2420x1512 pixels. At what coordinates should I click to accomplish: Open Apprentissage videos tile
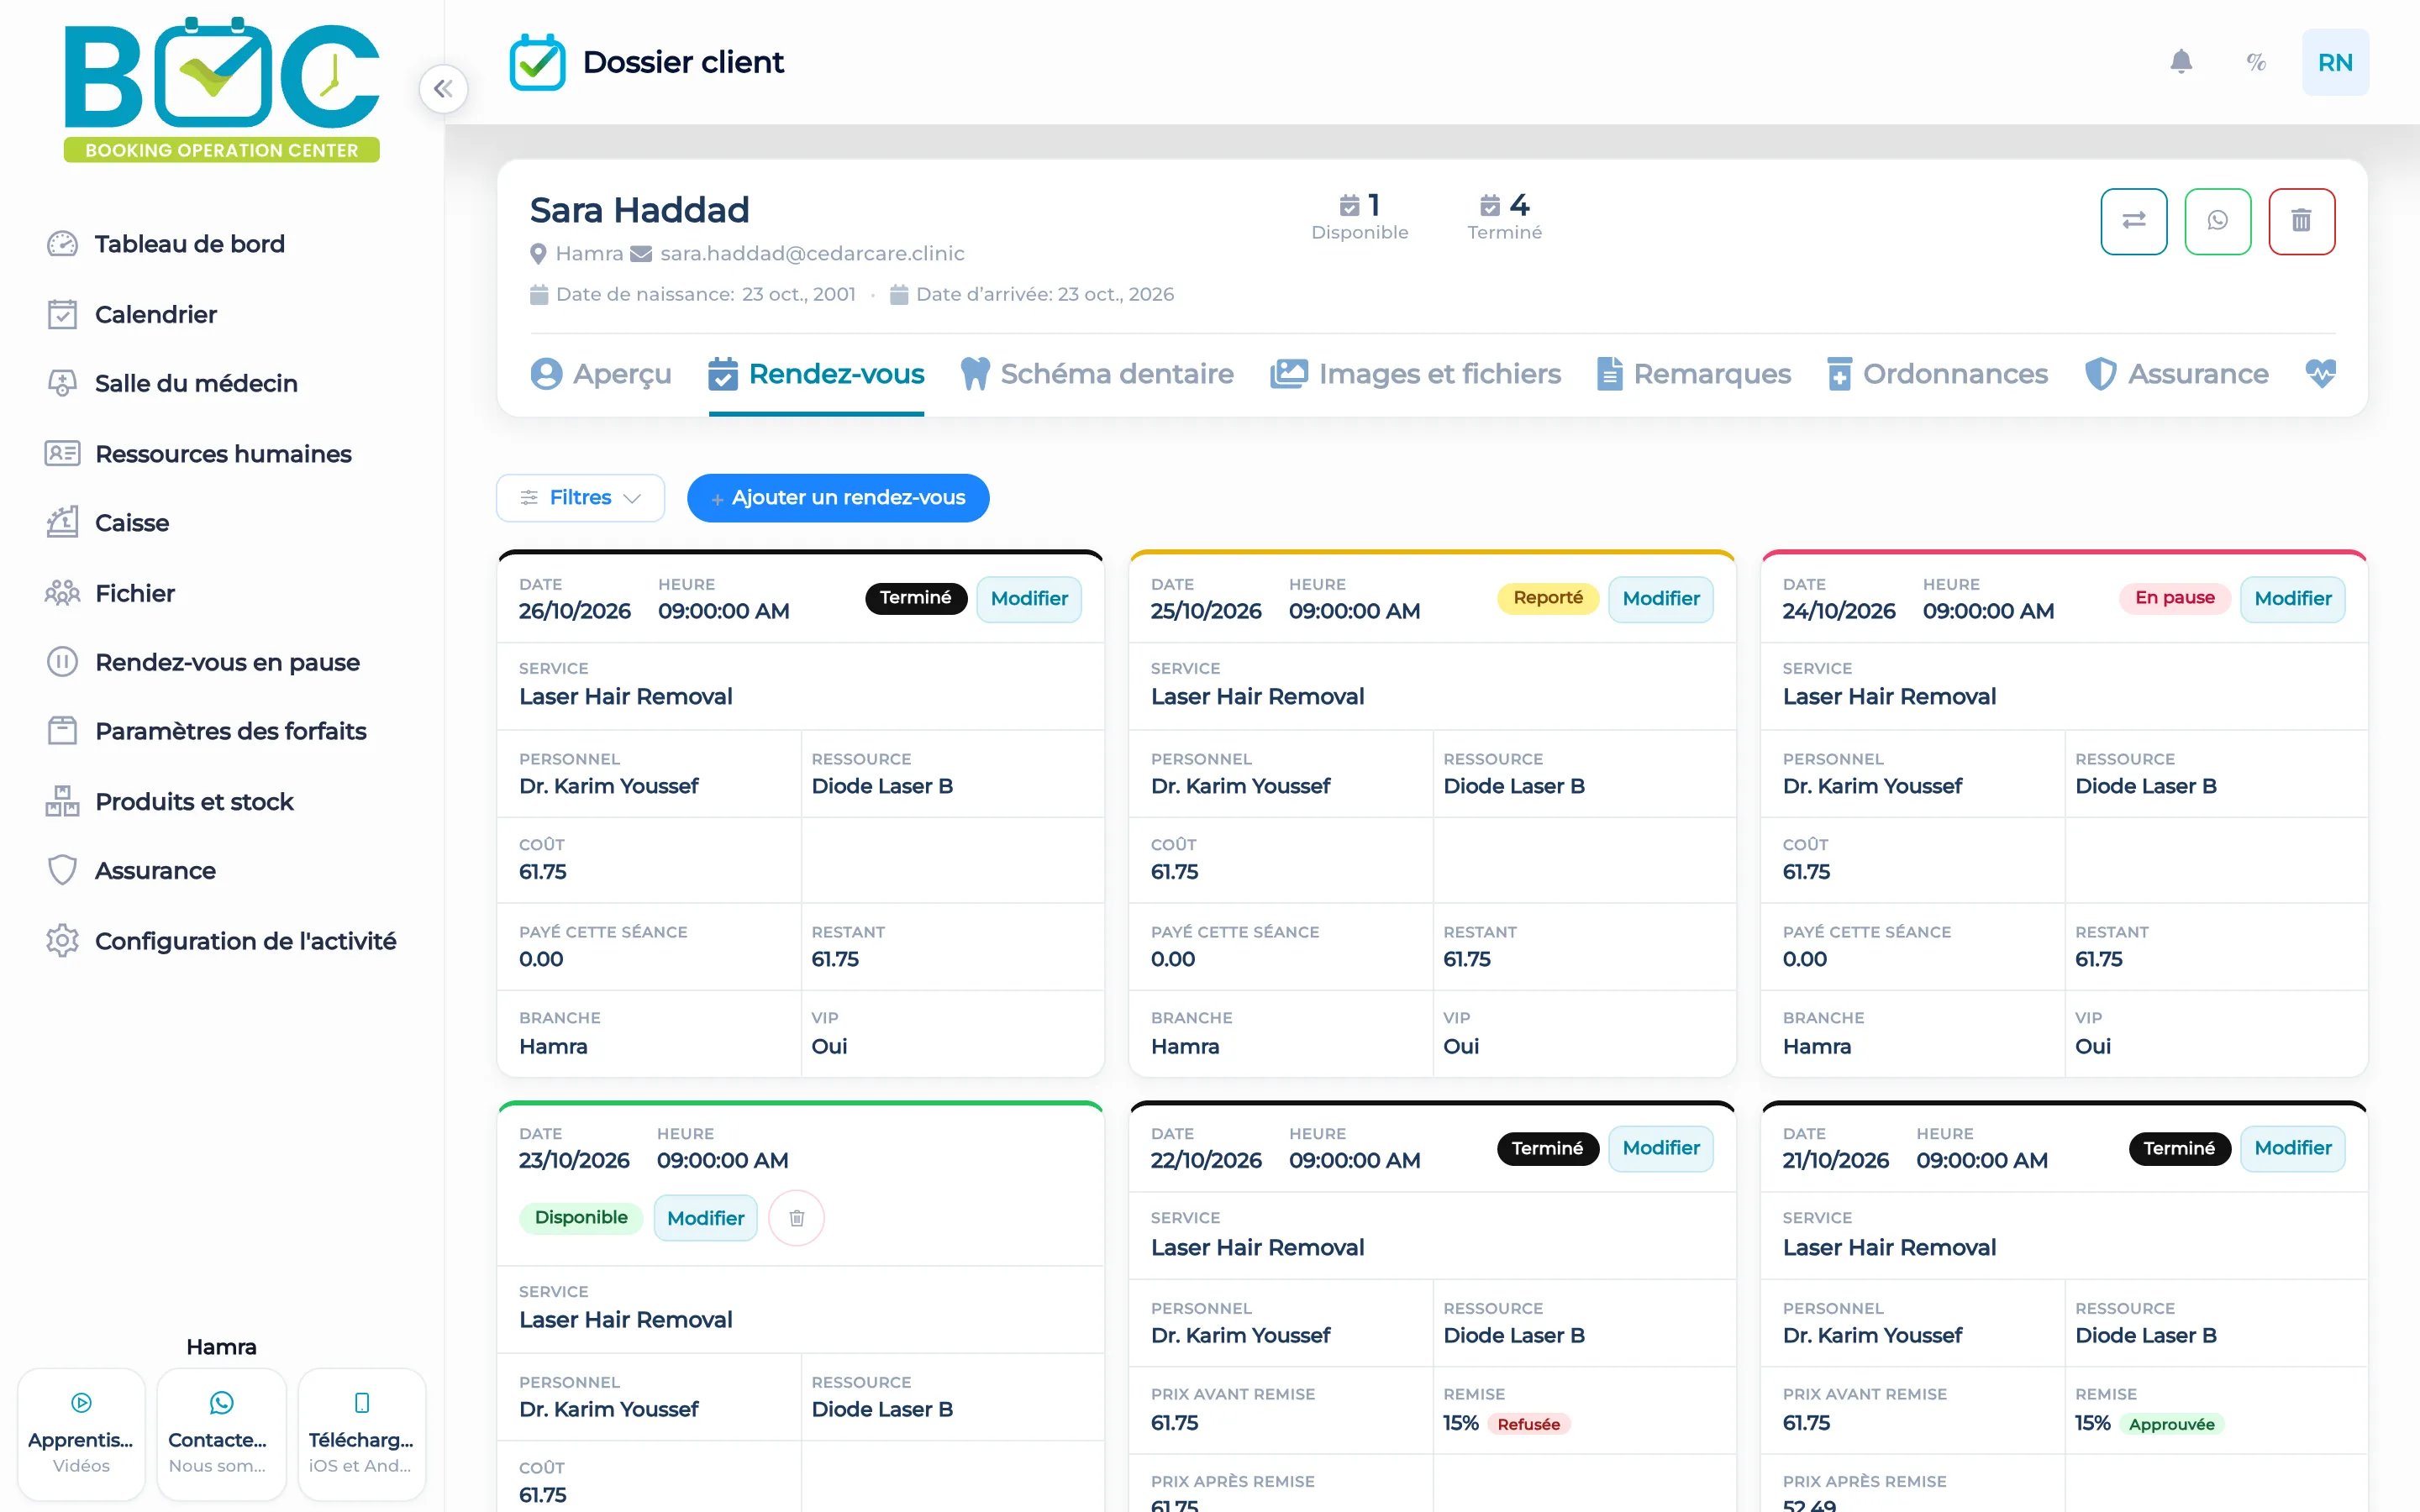[x=81, y=1434]
